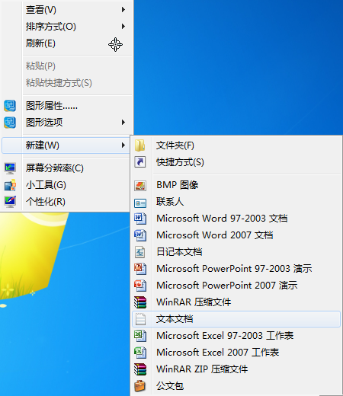This screenshot has width=343, height=396.
Task: Expand the 排序方式(O) submenu arrow
Action: [x=123, y=27]
